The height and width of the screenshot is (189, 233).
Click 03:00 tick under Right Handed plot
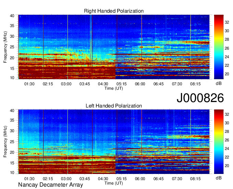coord(66,84)
